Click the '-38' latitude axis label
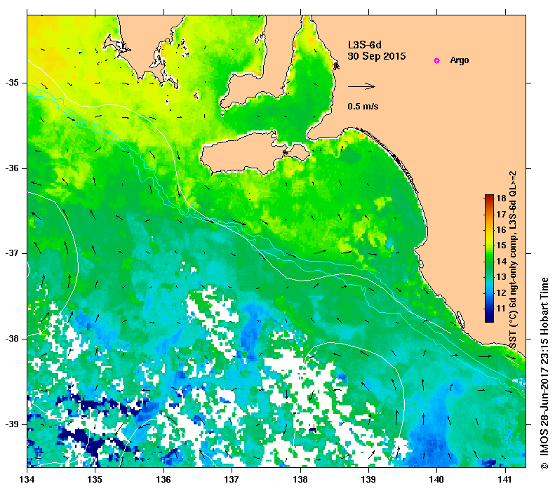Image resolution: width=555 pixels, height=491 pixels. 12,339
